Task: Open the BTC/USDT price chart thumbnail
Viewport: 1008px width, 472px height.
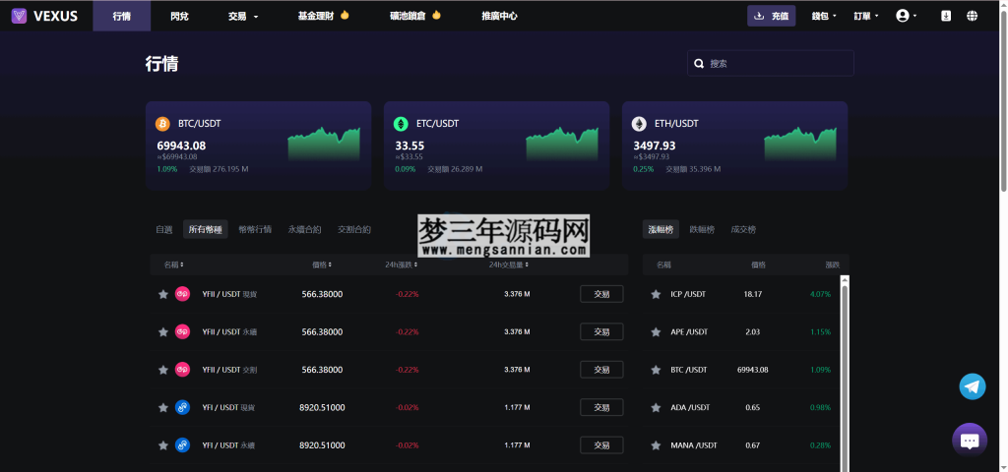Action: [x=324, y=144]
